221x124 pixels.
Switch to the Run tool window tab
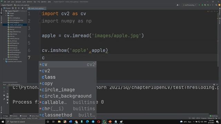[x=6, y=116]
